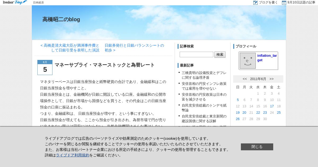Click into the 記事検索 search input field
318x167 pixels.
click(x=196, y=54)
